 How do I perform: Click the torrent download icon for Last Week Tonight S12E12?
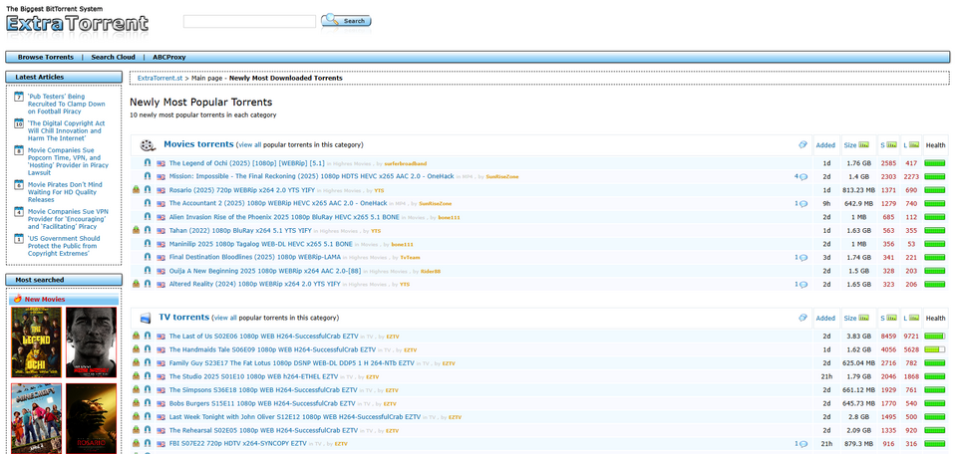pyautogui.click(x=137, y=417)
